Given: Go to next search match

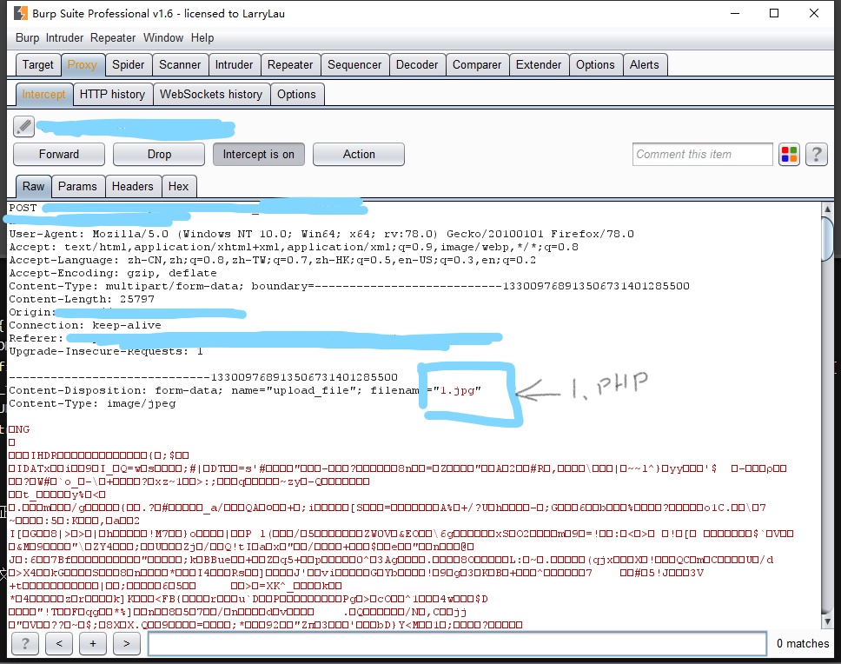Looking at the screenshot, I should pos(126,643).
